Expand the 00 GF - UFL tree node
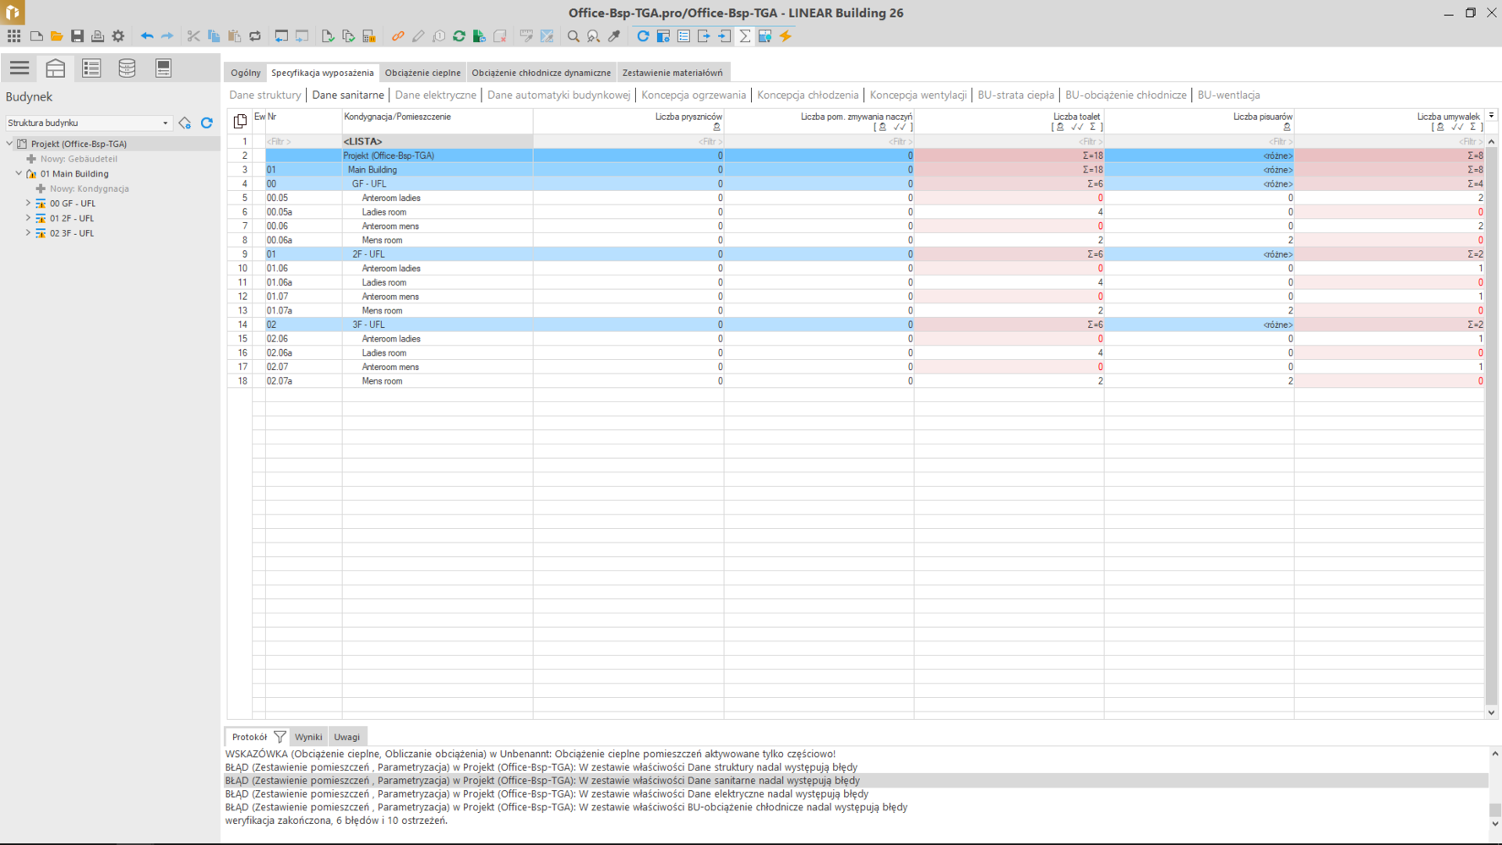 pos(28,204)
